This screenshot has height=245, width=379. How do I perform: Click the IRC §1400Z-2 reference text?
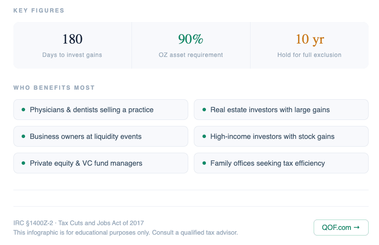click(x=33, y=223)
